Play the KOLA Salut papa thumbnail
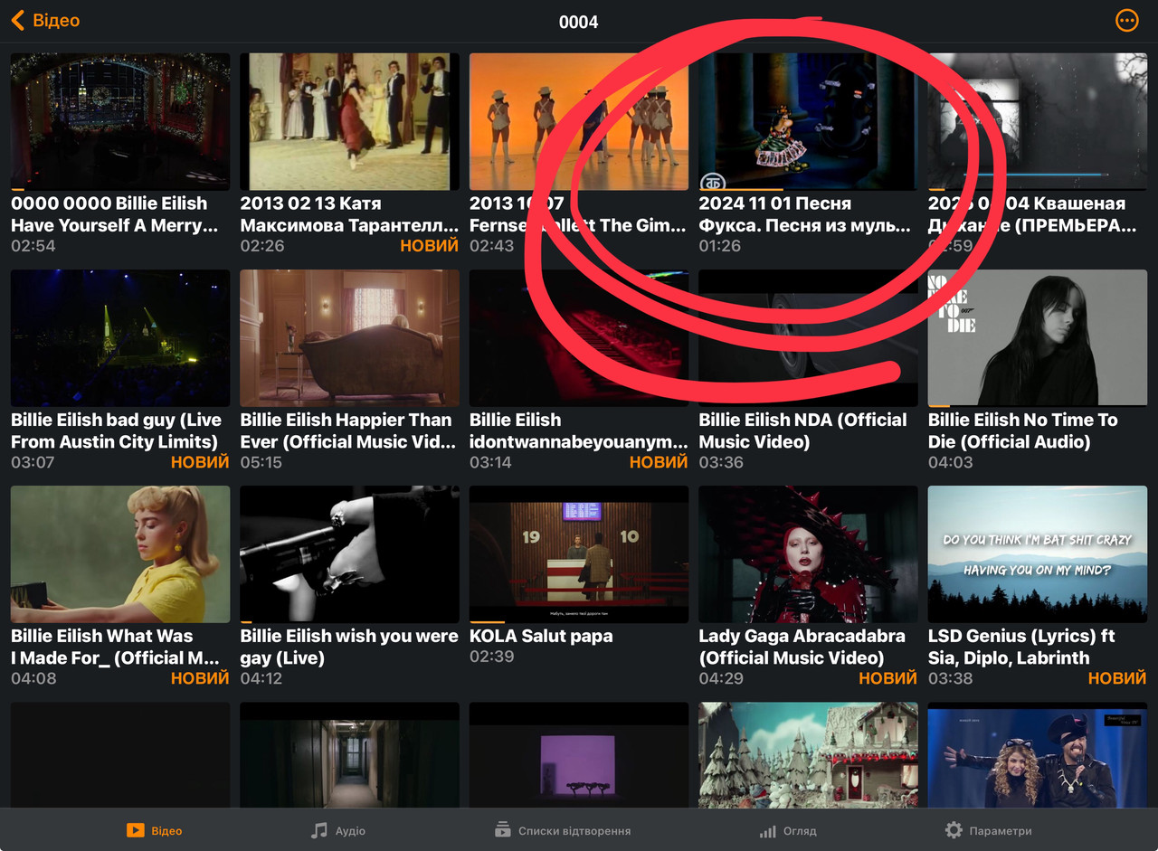The image size is (1158, 851). point(579,554)
